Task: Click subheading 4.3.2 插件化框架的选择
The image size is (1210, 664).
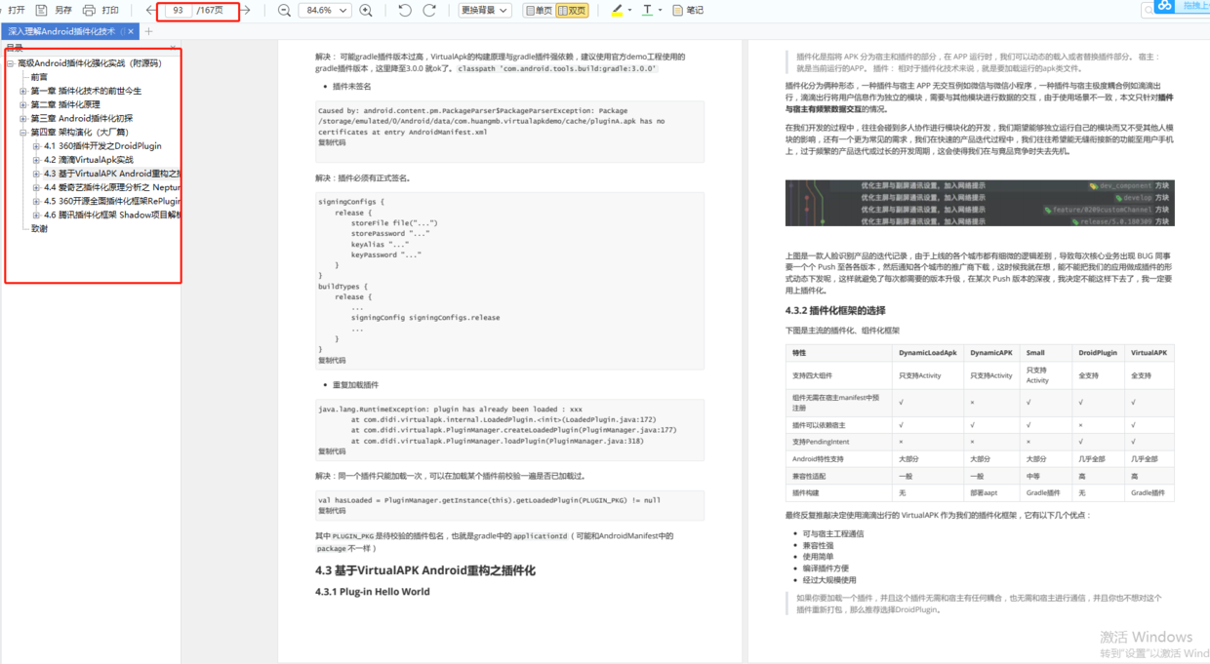Action: click(835, 310)
